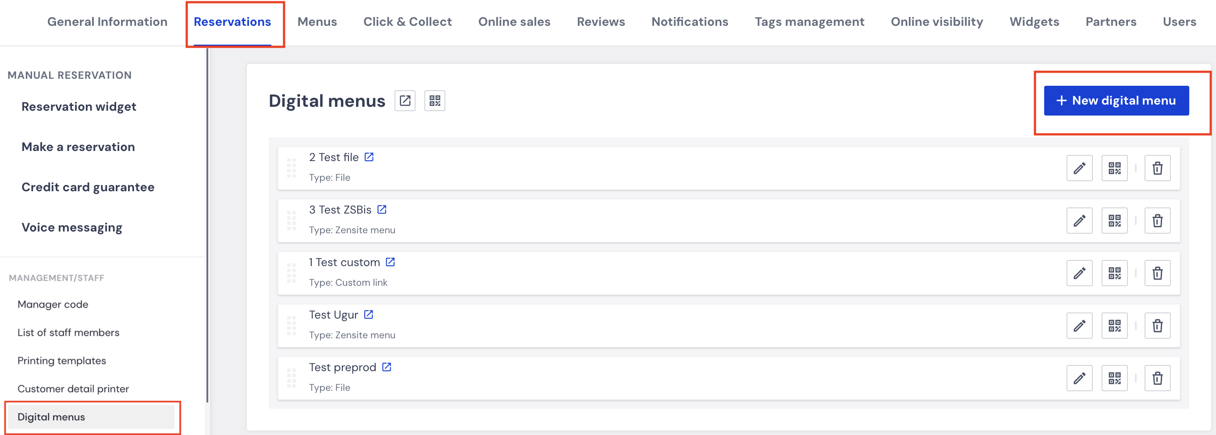Switch to the General Information tab

click(107, 22)
